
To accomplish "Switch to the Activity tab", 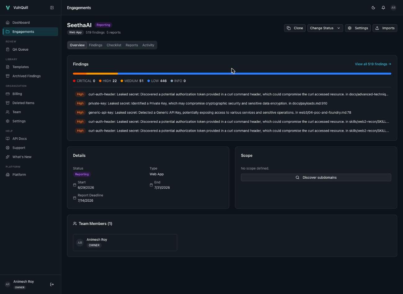I will click(x=148, y=45).
